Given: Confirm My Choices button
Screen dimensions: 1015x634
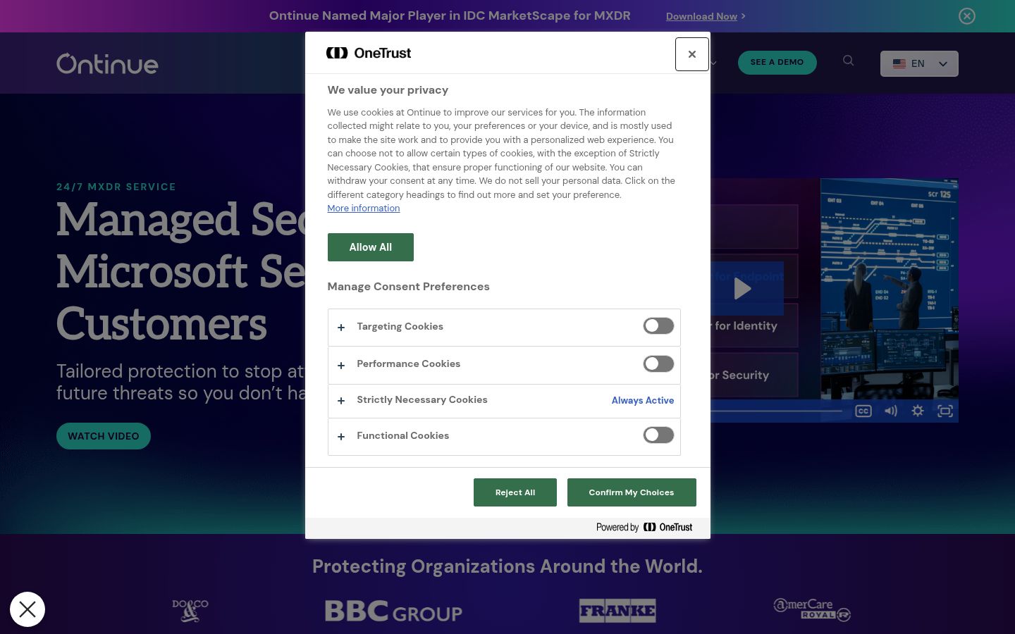Looking at the screenshot, I should coord(632,492).
